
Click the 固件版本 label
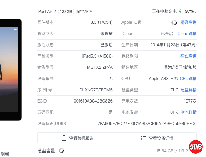[46, 22]
